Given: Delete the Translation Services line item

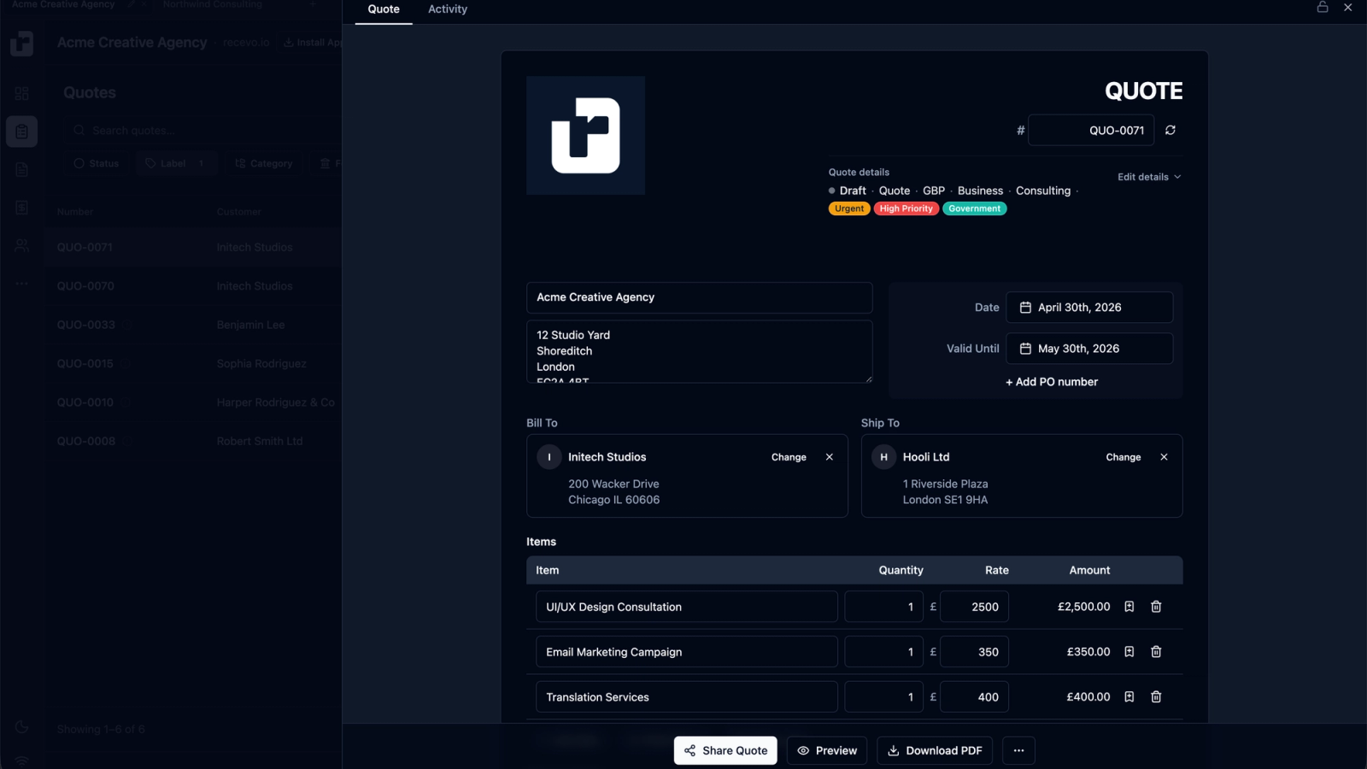Looking at the screenshot, I should 1156,697.
